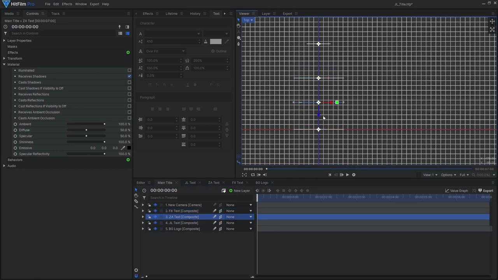Select the timeline slice tool

point(136,201)
